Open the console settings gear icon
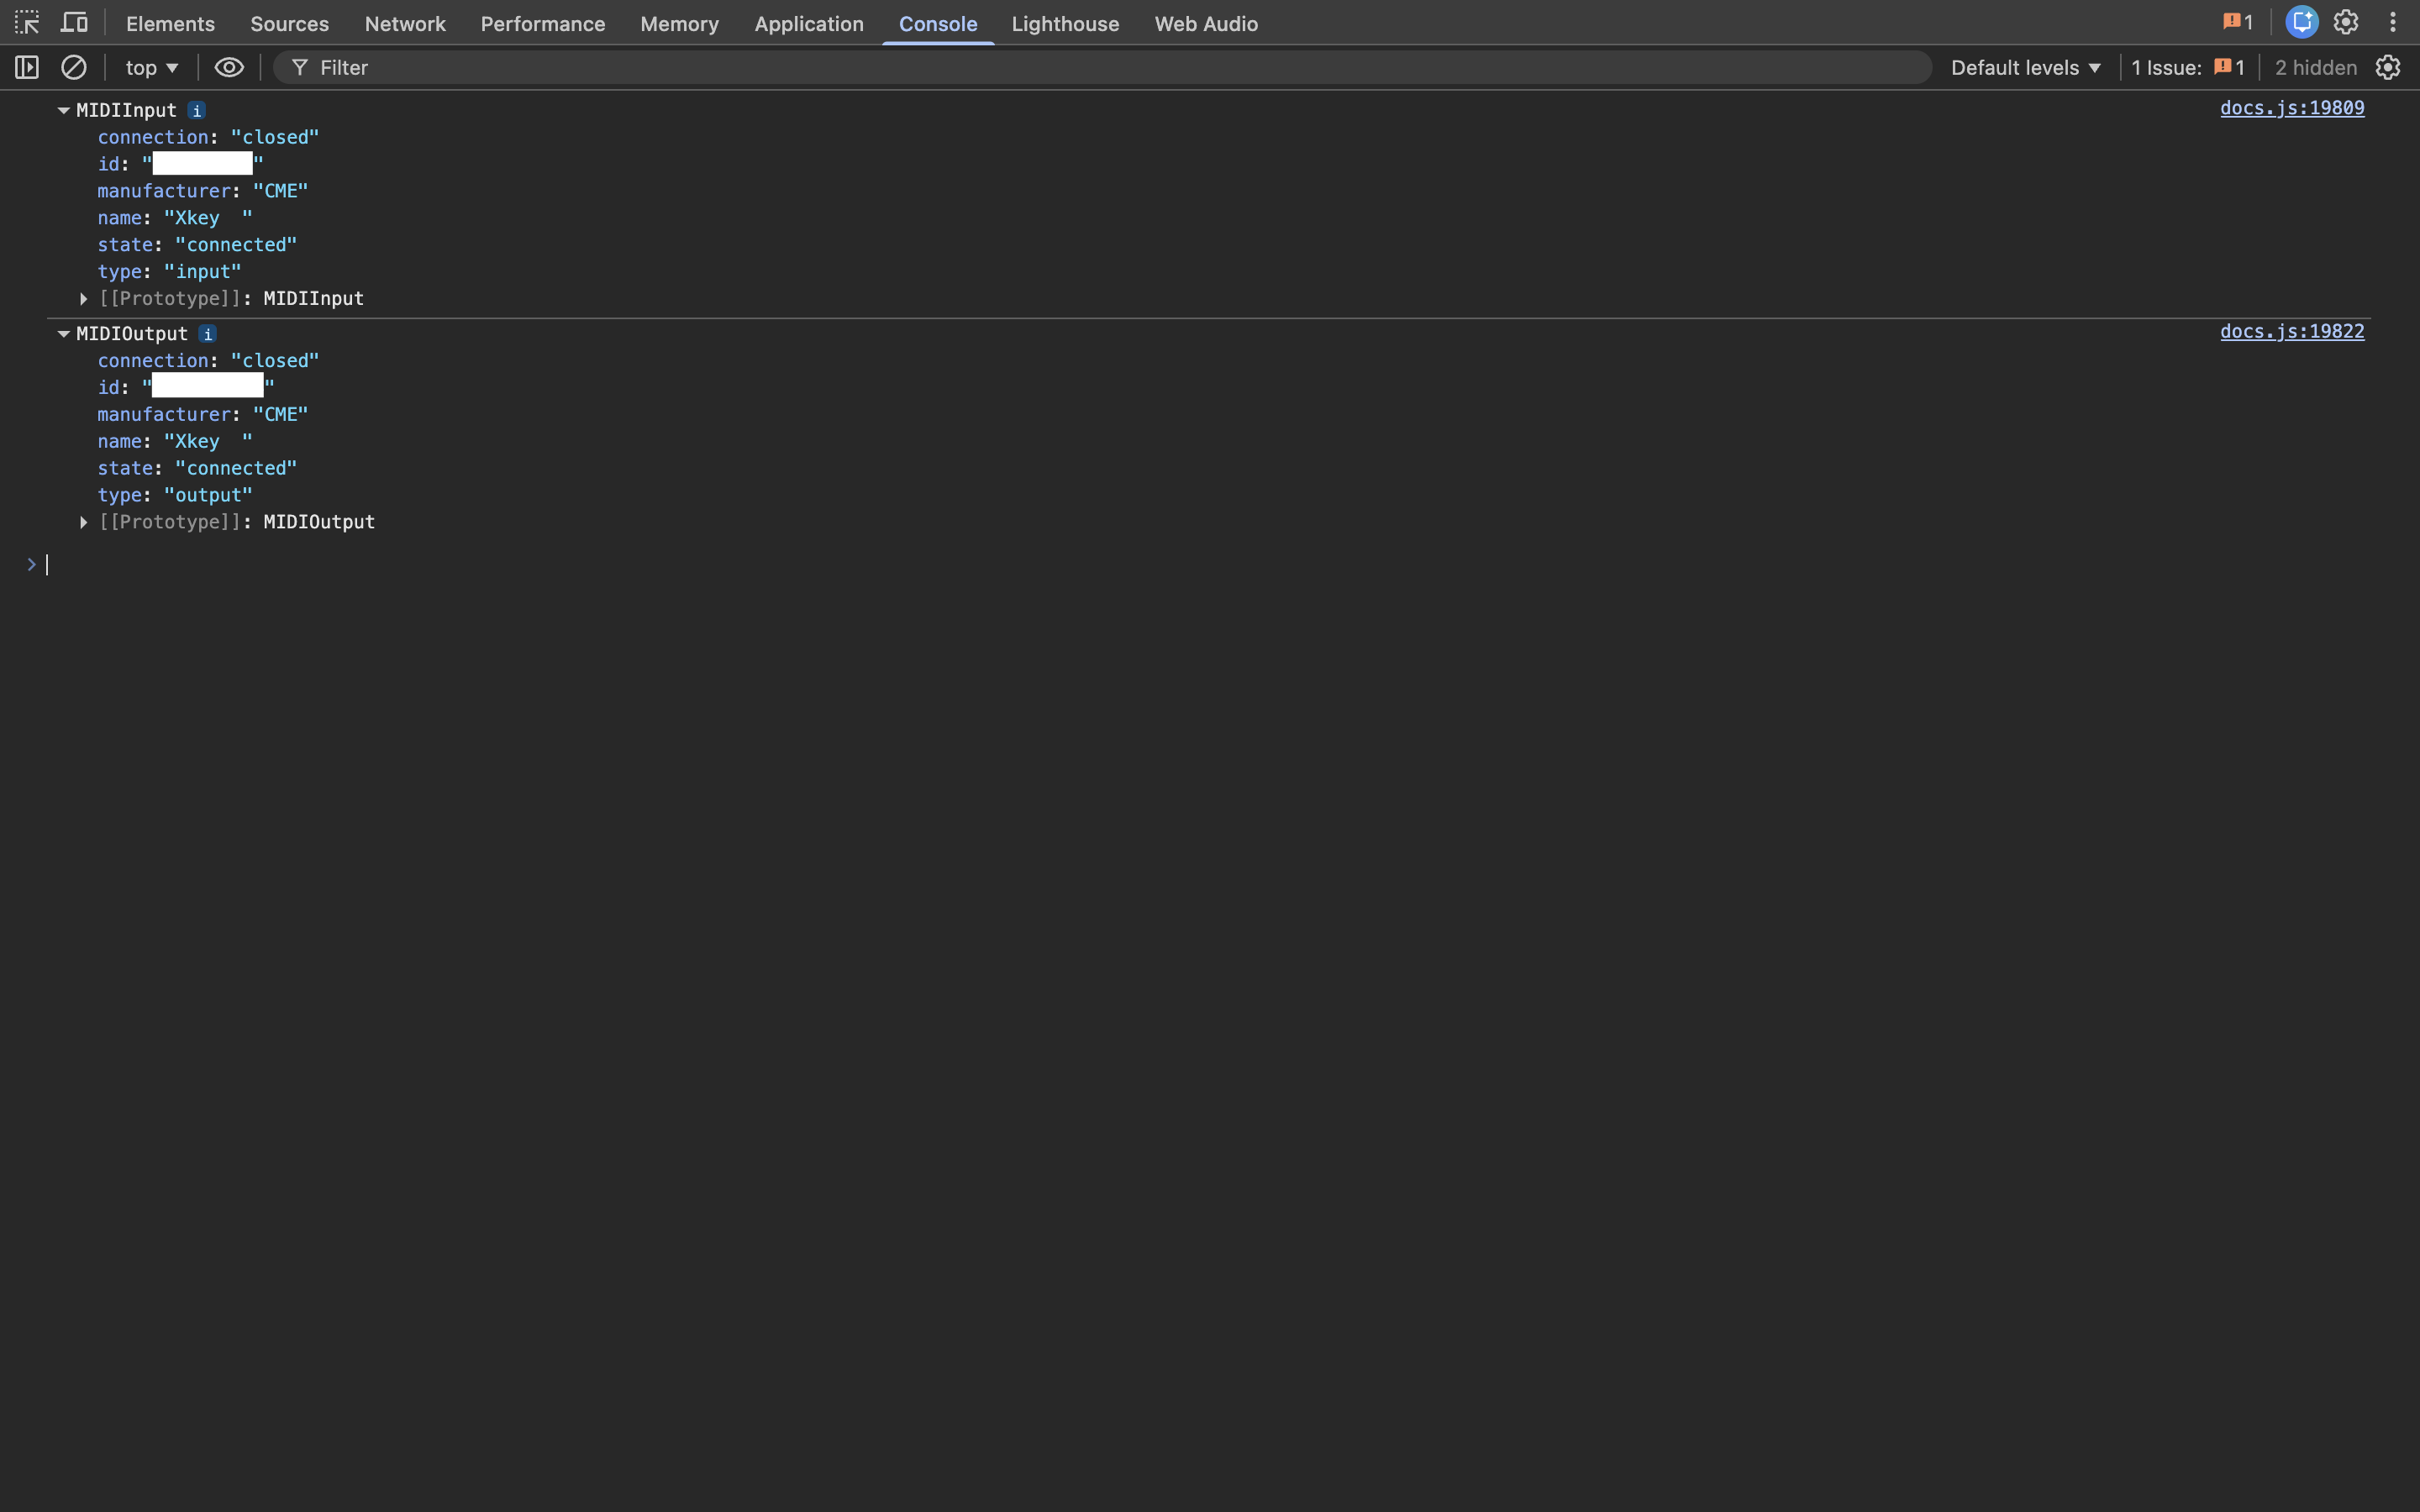 point(2388,67)
